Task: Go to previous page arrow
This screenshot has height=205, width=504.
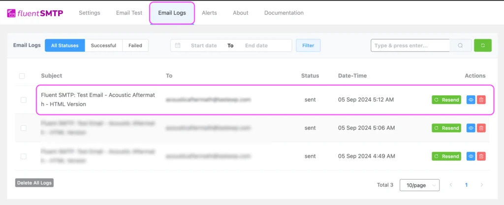Action: pyautogui.click(x=451, y=185)
